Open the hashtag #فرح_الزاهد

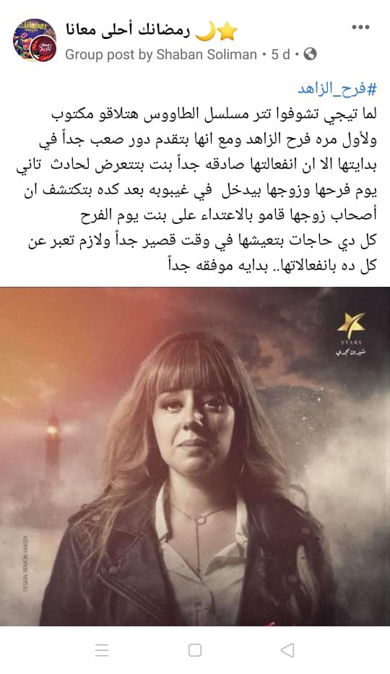click(337, 89)
